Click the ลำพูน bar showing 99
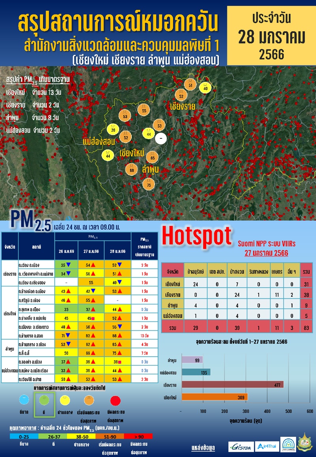Screen dimensions: 316x457 (192, 360)
